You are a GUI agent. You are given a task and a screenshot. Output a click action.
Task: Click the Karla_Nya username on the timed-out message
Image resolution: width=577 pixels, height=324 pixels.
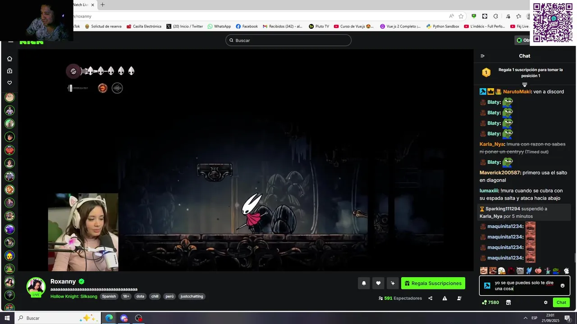[x=491, y=144]
